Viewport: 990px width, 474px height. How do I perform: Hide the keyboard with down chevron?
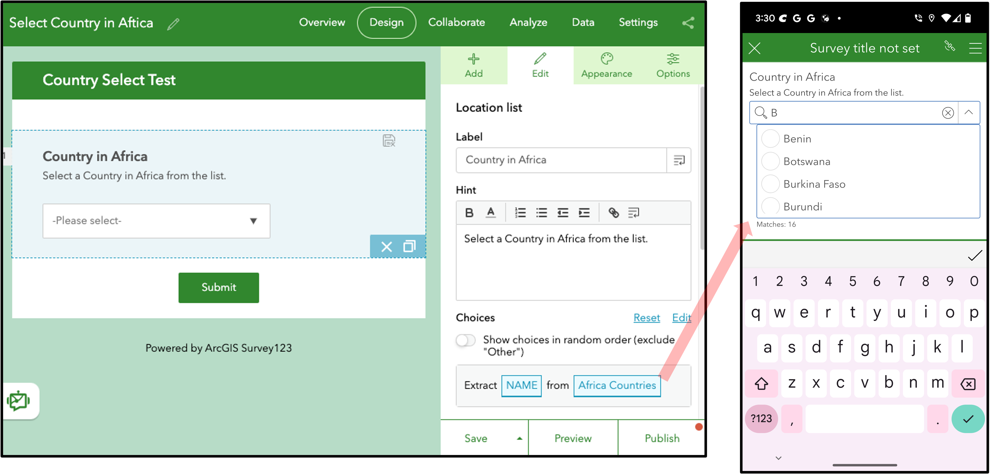[778, 458]
